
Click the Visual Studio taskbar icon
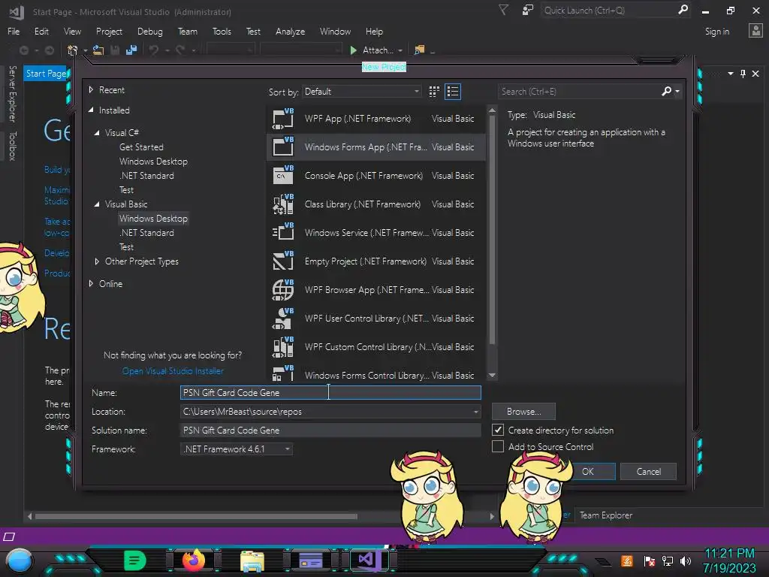pos(369,560)
